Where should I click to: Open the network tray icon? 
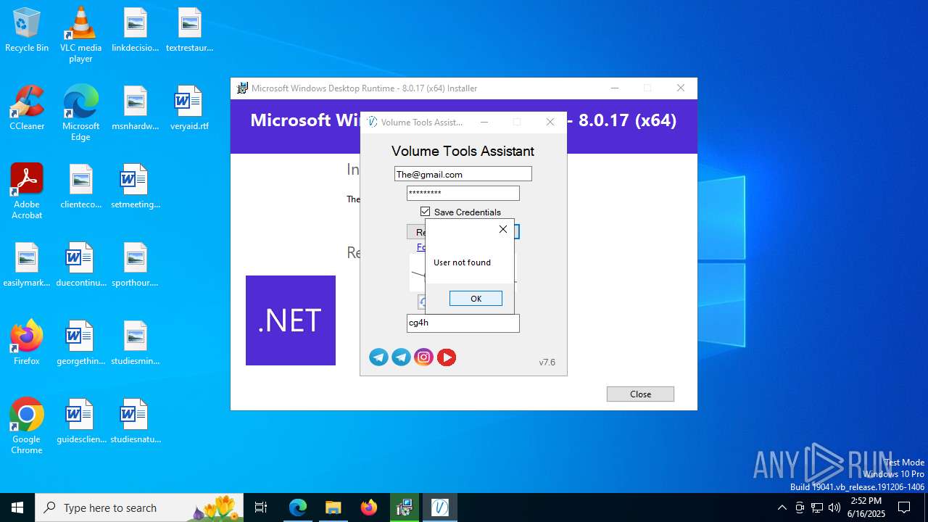point(817,507)
